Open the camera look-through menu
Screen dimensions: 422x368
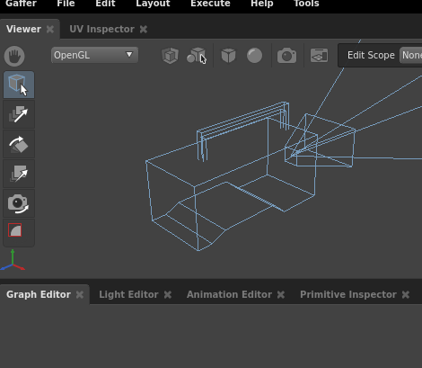point(286,56)
